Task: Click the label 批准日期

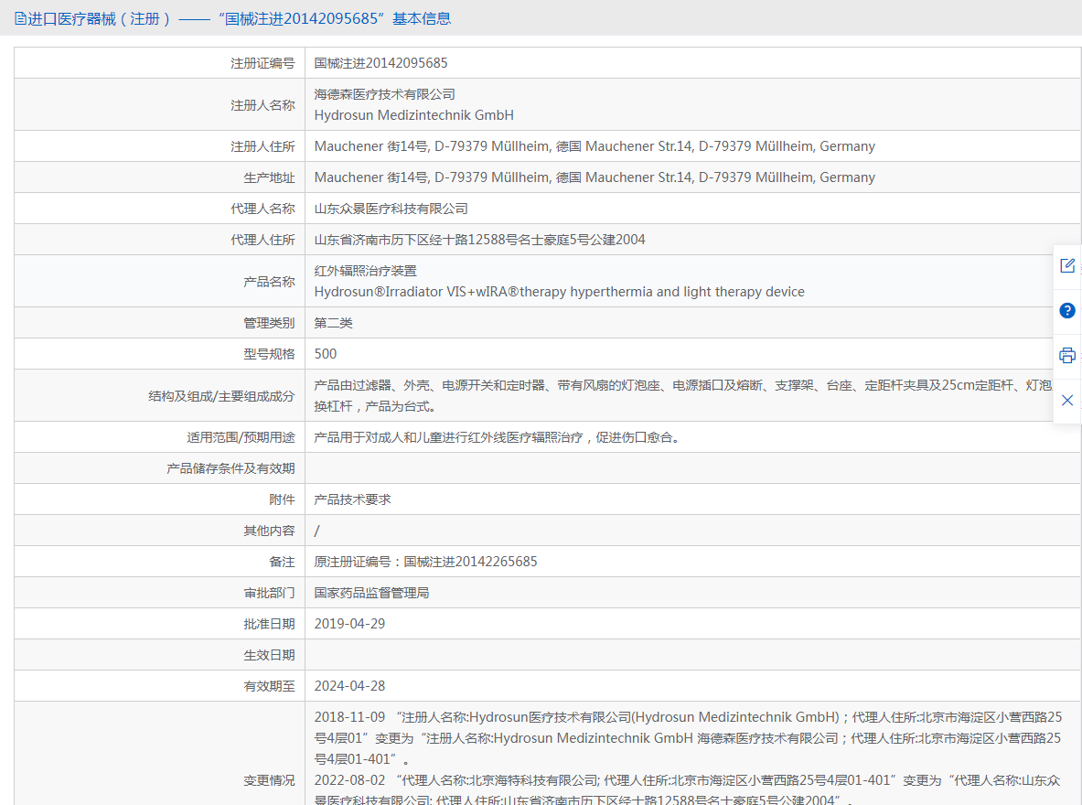Action: [269, 624]
